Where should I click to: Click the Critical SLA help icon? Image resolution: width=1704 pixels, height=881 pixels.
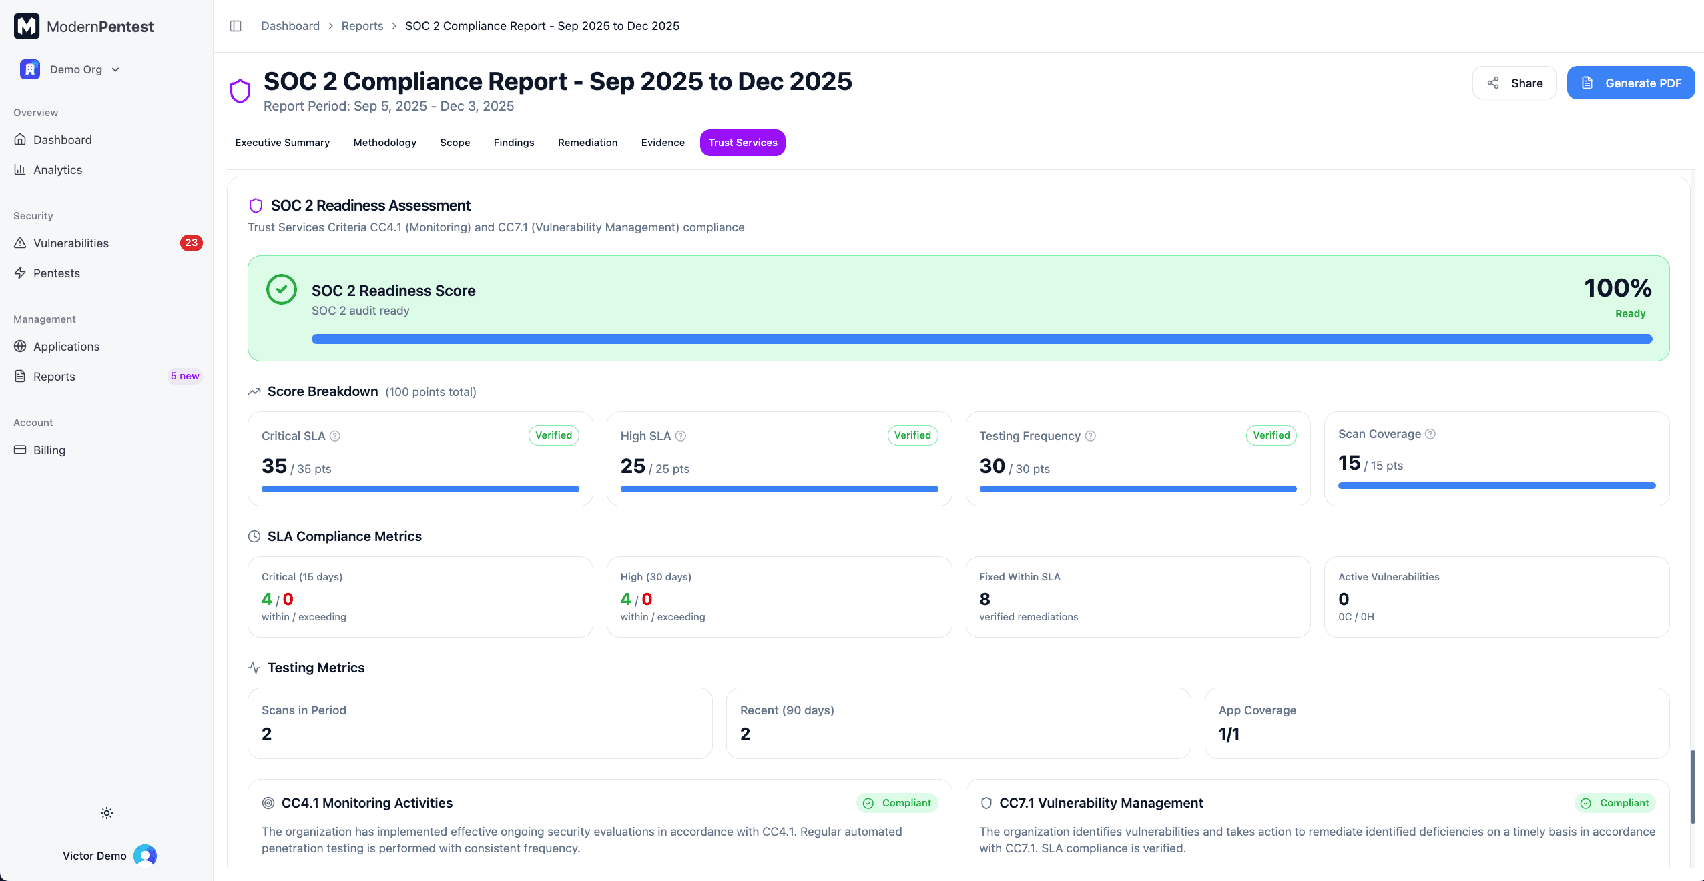coord(335,436)
